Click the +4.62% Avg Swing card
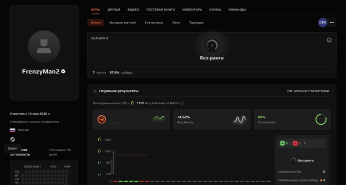 click(211, 120)
